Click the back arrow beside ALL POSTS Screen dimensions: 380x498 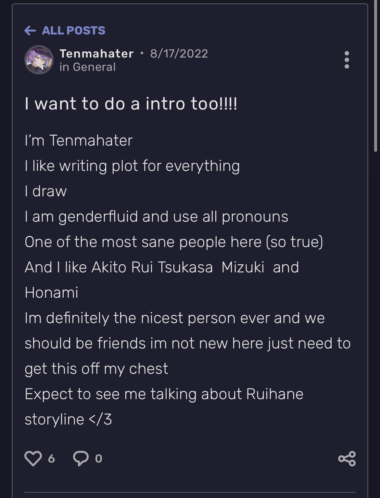(30, 31)
